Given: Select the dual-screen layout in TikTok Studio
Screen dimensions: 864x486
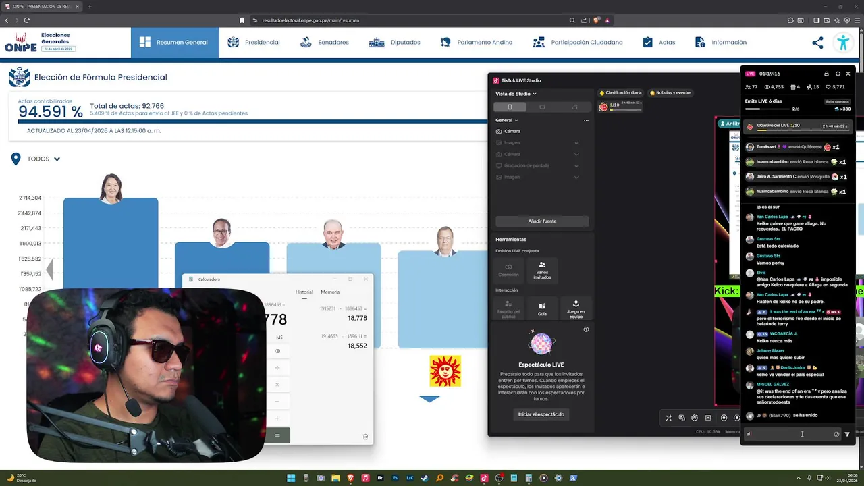Looking at the screenshot, I should point(574,107).
